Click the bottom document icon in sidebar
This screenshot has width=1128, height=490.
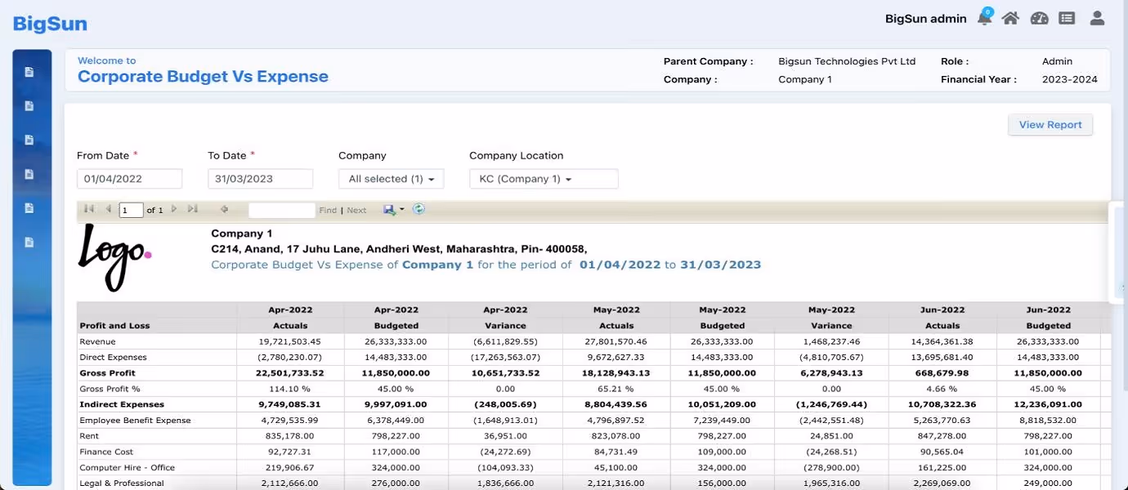(x=29, y=243)
